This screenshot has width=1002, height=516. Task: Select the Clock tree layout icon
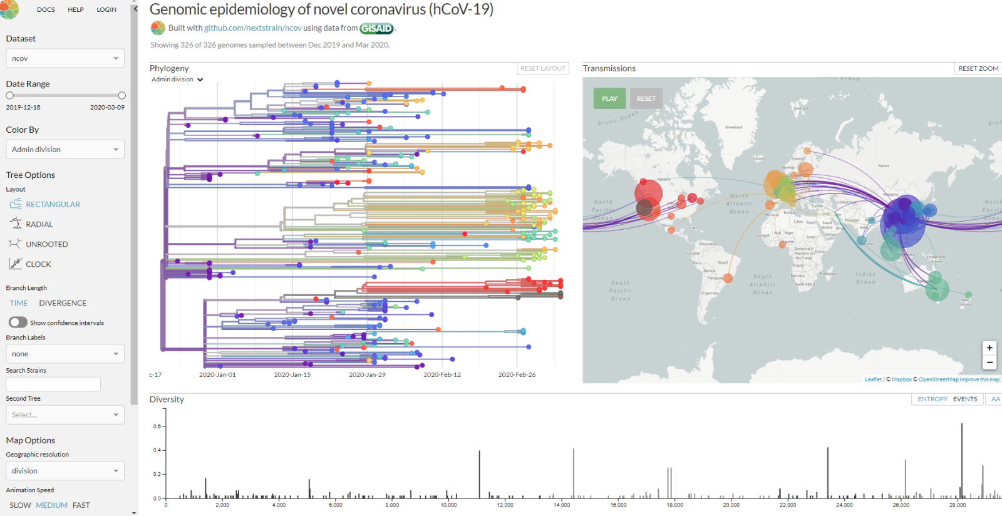click(16, 264)
